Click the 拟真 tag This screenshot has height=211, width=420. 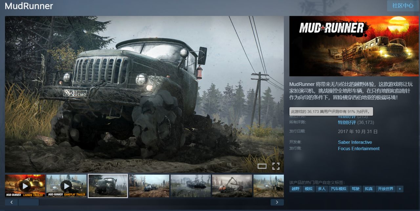point(368,189)
